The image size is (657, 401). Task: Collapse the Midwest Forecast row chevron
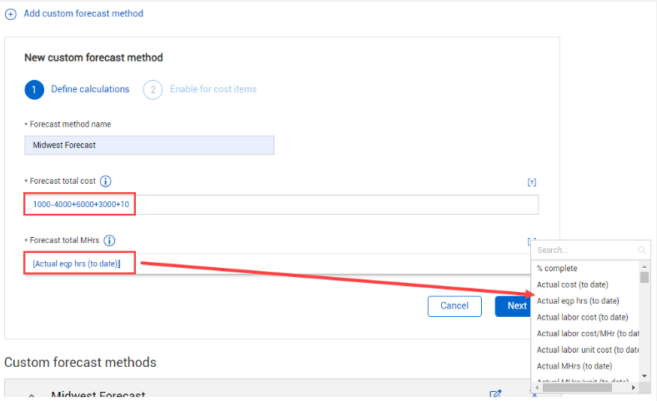32,395
